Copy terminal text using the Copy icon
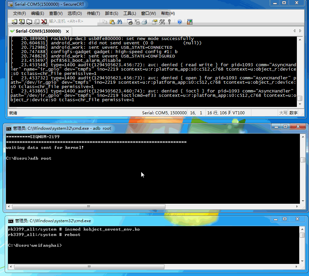Image resolution: width=309 pixels, height=276 pixels. [x=104, y=22]
